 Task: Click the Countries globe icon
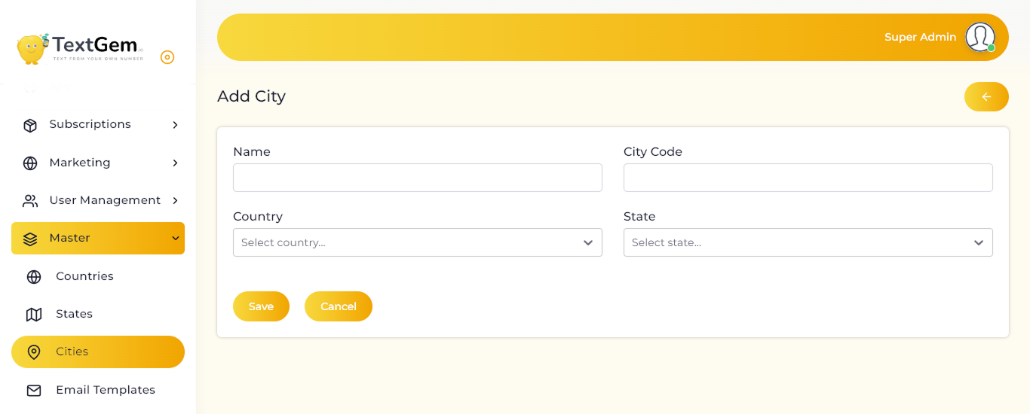pyautogui.click(x=34, y=277)
